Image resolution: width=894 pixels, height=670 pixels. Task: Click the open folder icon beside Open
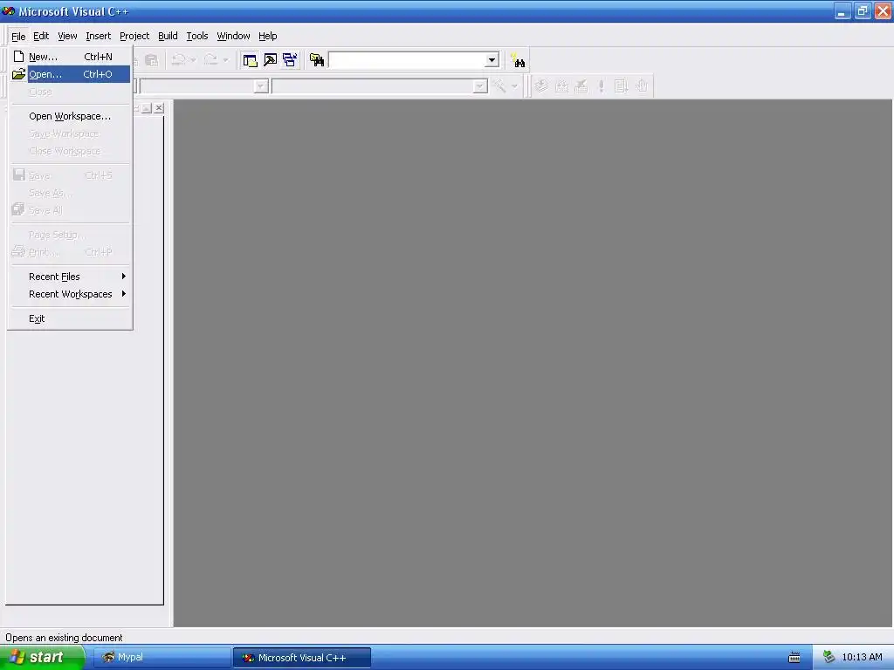coord(19,74)
